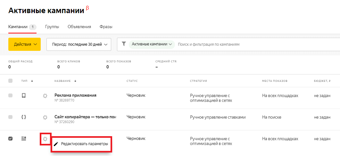Click gear icon for Реклама приложения campaign
The image size is (340, 156).
(x=45, y=96)
